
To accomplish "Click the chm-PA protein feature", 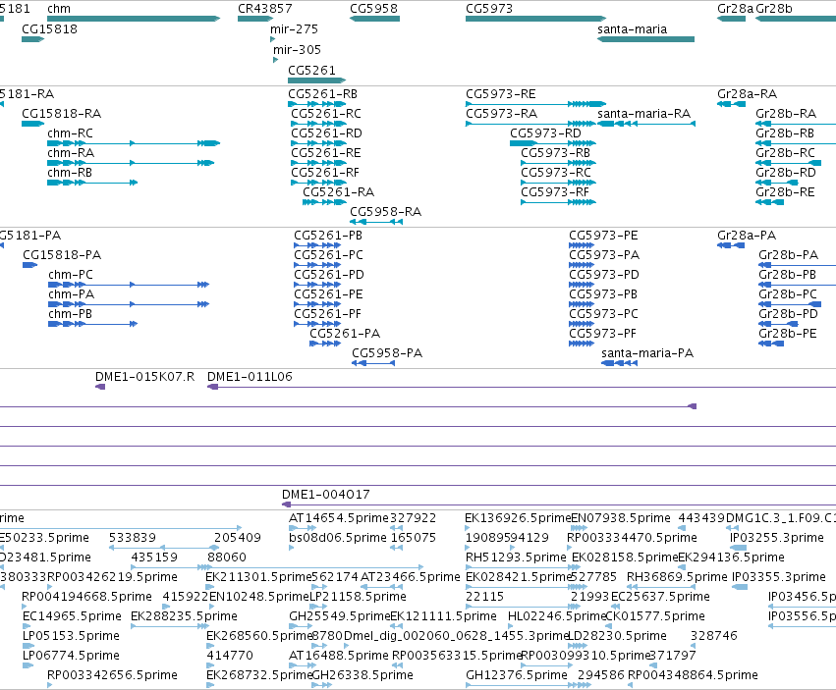I will [x=129, y=304].
